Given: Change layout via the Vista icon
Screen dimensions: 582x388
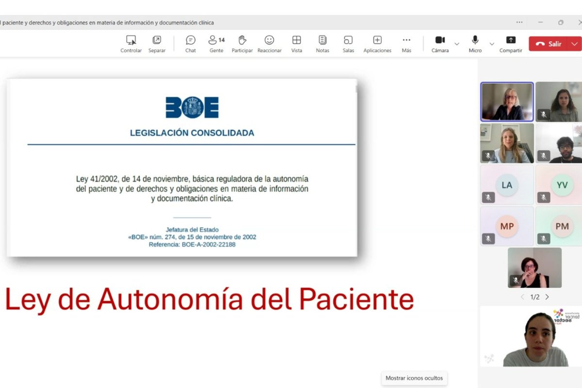Looking at the screenshot, I should point(296,43).
